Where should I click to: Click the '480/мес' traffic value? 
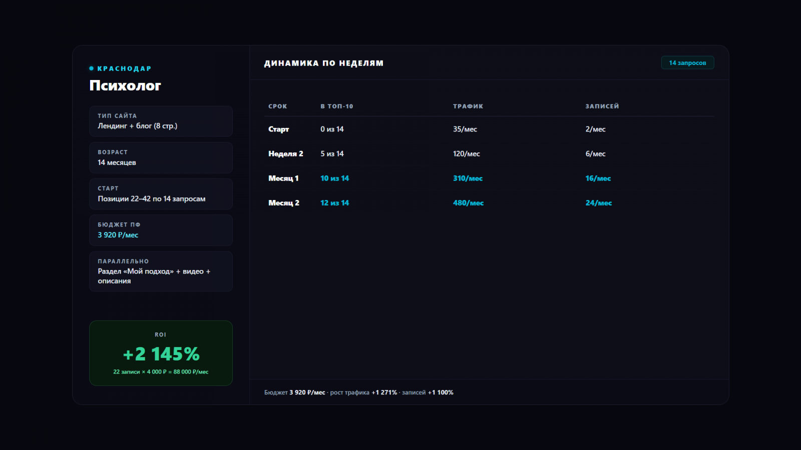tap(468, 203)
